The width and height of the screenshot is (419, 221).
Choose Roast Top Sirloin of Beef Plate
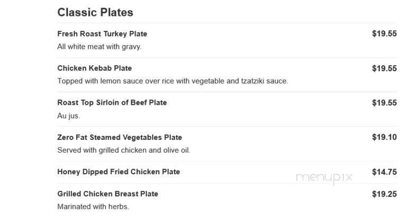coord(112,102)
